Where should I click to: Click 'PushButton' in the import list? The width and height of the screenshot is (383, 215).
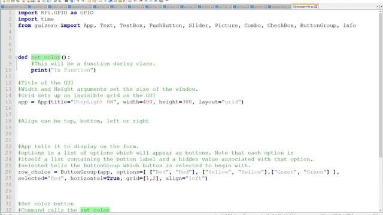pyautogui.click(x=166, y=25)
